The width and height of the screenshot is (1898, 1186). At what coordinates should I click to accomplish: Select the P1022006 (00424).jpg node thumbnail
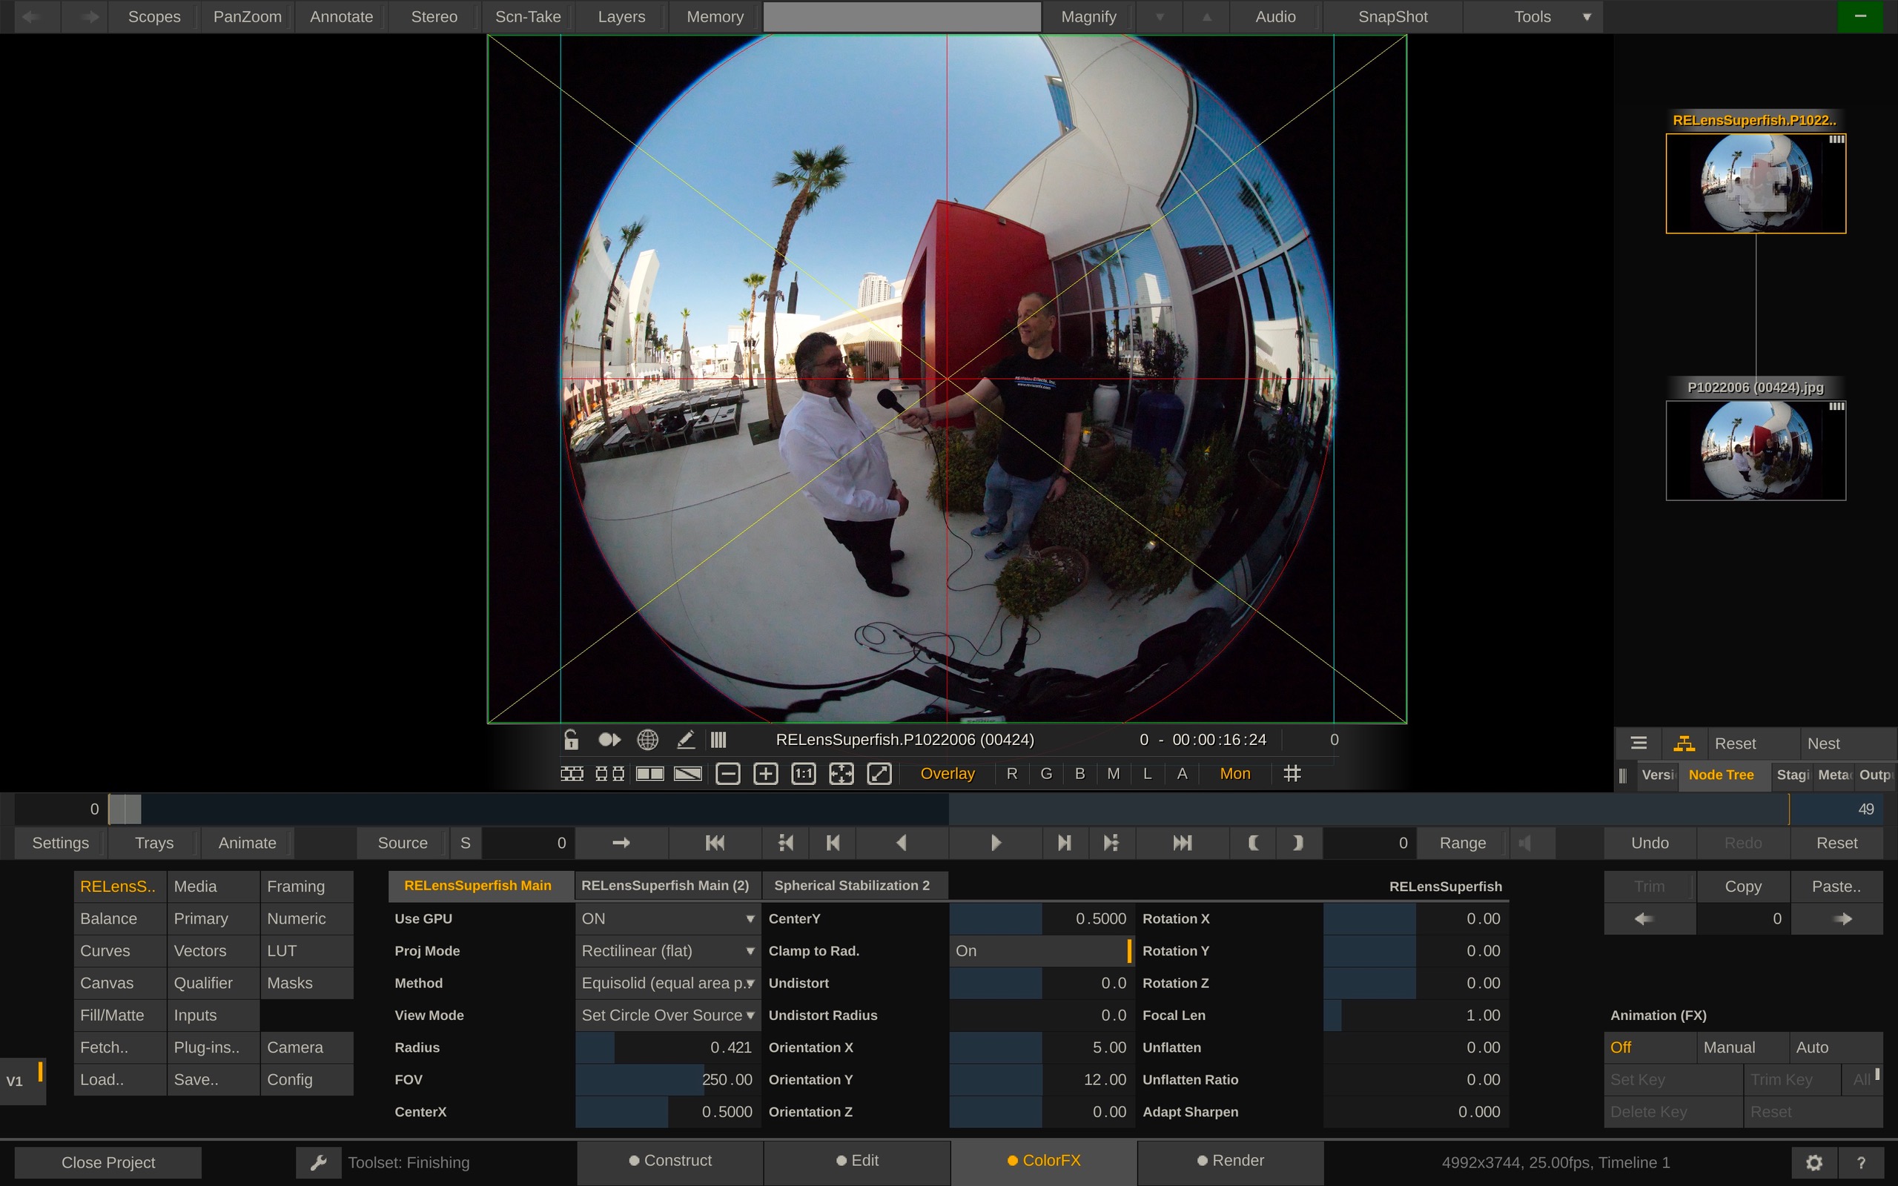(1755, 450)
